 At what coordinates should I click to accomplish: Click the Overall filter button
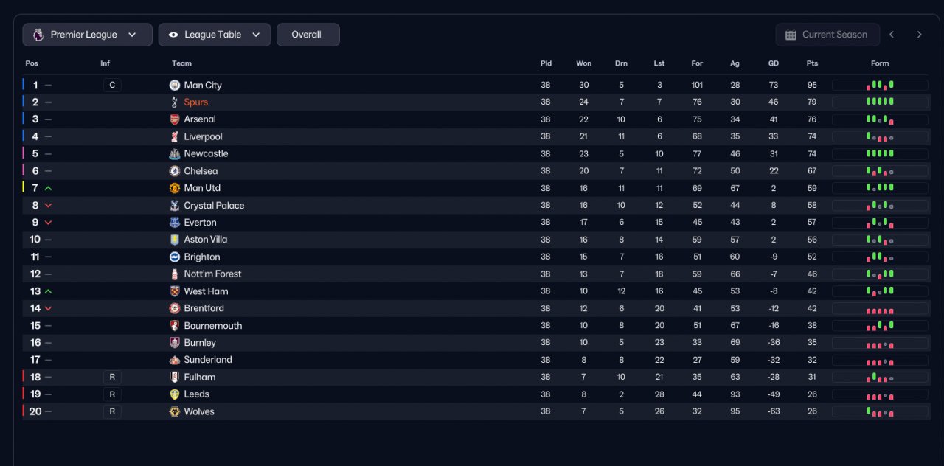[308, 35]
